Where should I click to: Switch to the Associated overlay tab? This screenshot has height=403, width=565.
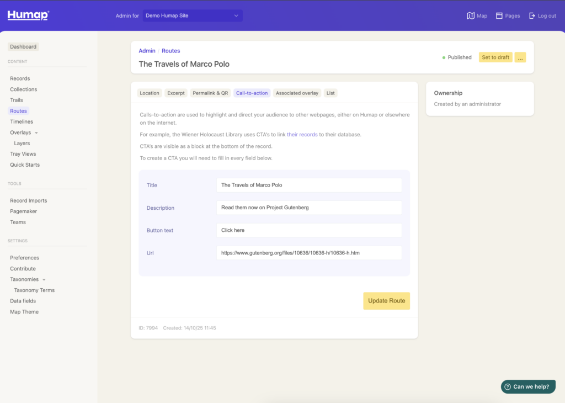[x=297, y=93]
